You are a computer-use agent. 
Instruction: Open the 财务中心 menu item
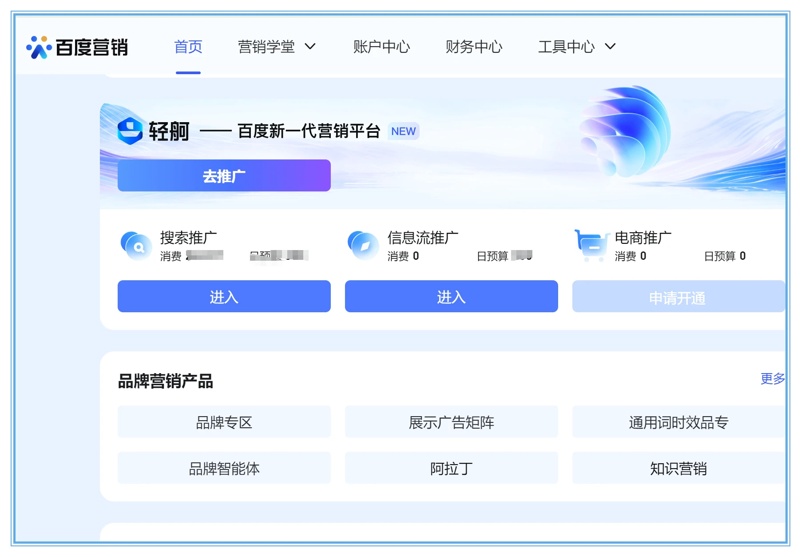pyautogui.click(x=474, y=47)
